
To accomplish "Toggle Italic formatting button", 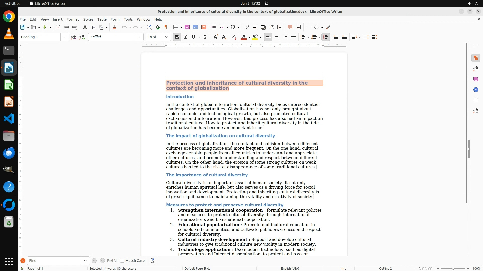I will pyautogui.click(x=185, y=37).
